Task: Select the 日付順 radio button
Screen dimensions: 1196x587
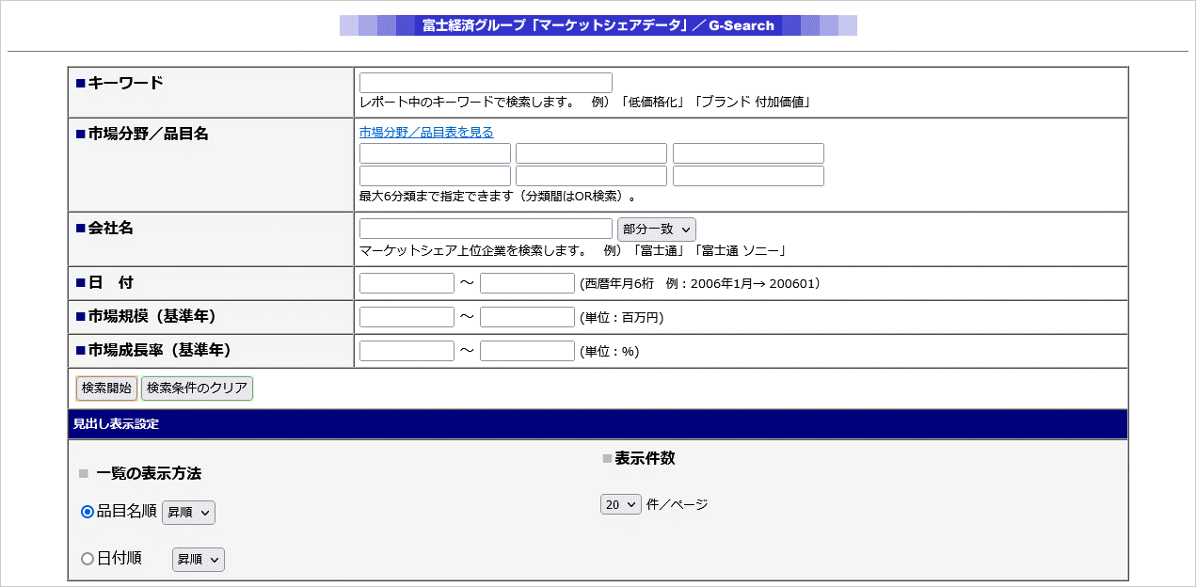Action: click(x=88, y=559)
